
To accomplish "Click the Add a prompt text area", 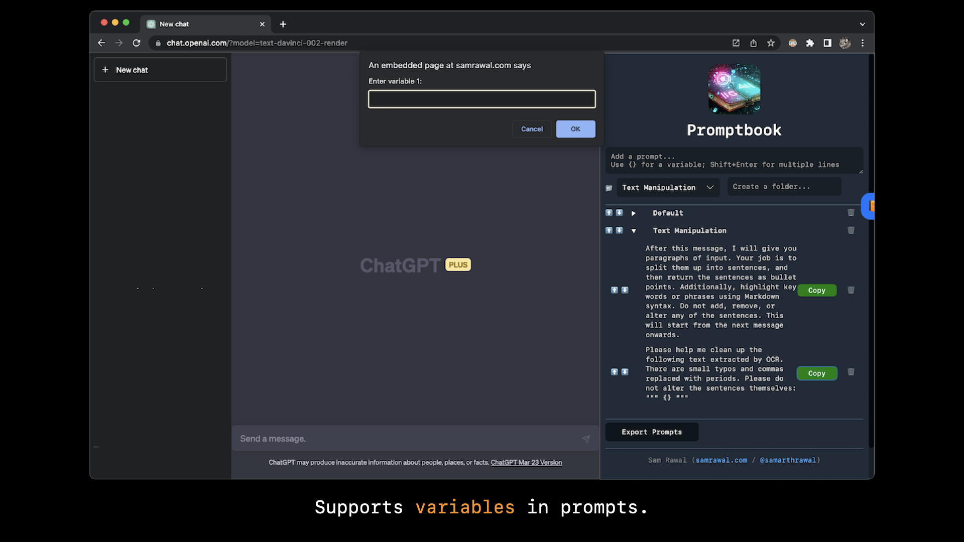I will pyautogui.click(x=734, y=161).
